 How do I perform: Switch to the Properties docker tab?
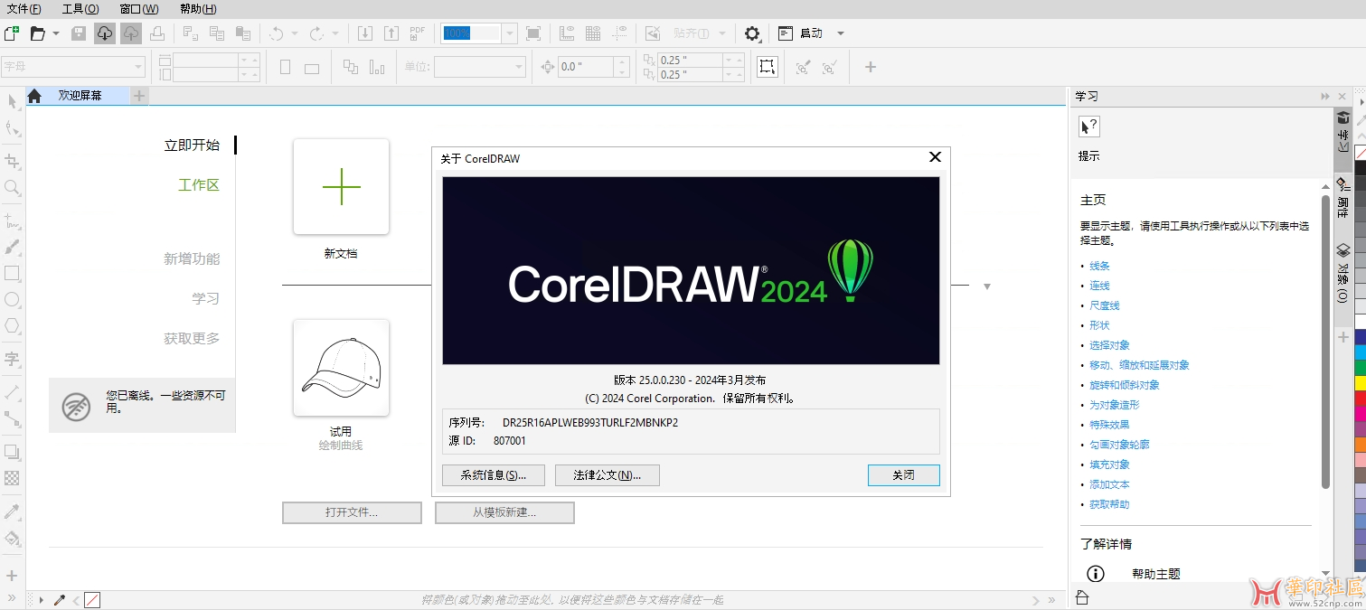click(1343, 196)
